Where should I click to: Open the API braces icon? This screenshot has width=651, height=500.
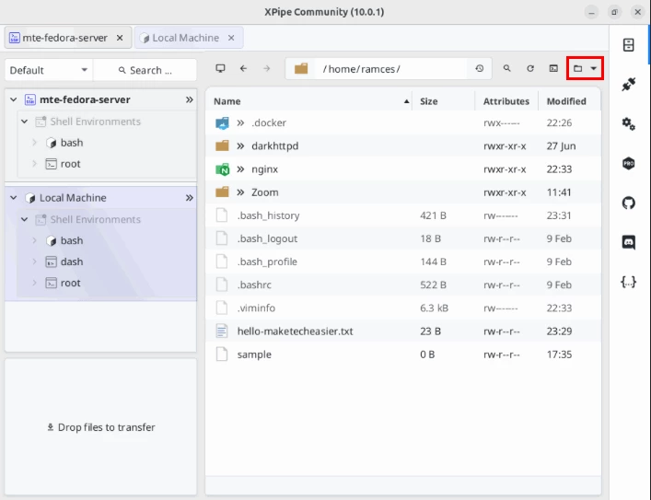coord(629,282)
